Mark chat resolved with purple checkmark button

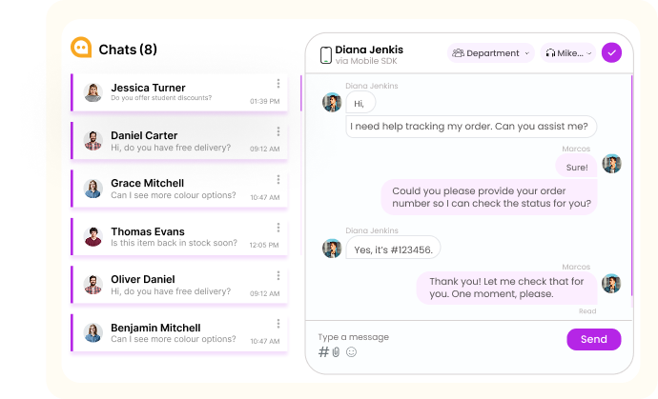pyautogui.click(x=611, y=53)
